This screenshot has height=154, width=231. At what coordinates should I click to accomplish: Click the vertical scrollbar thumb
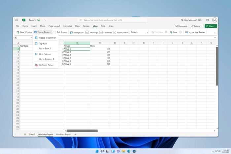click(217, 66)
